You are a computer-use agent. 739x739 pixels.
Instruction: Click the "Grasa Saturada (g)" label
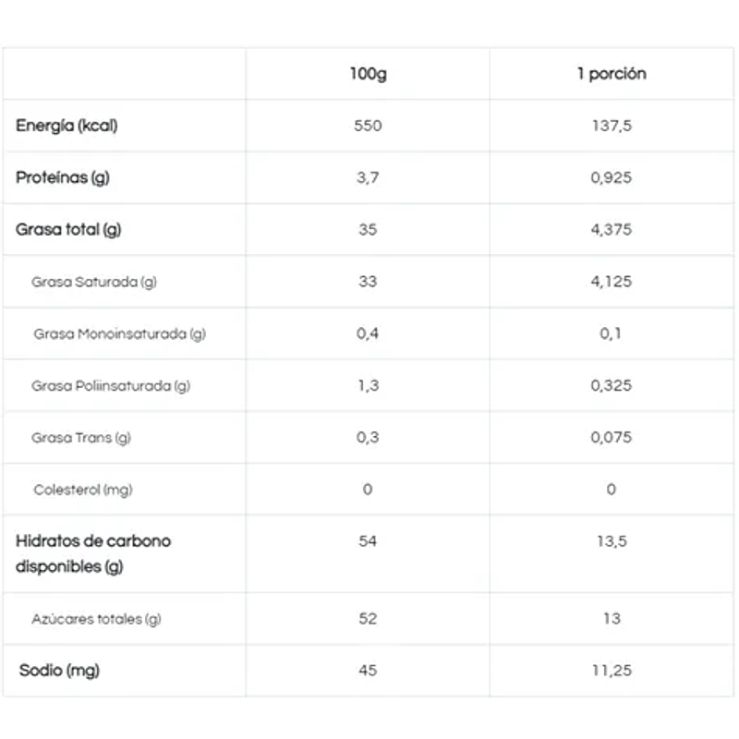[94, 282]
